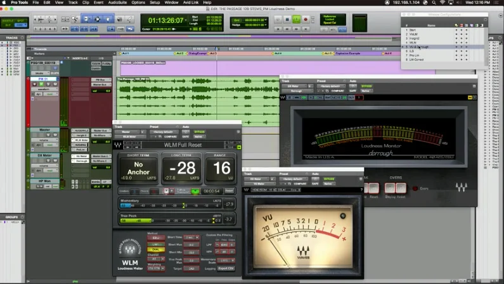504x284 pixels.
Task: Click the red Record transport button
Action: click(x=306, y=20)
